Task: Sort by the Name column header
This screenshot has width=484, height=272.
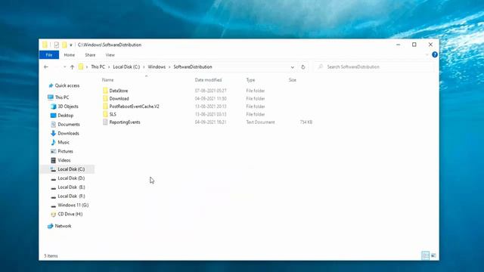Action: coord(107,80)
